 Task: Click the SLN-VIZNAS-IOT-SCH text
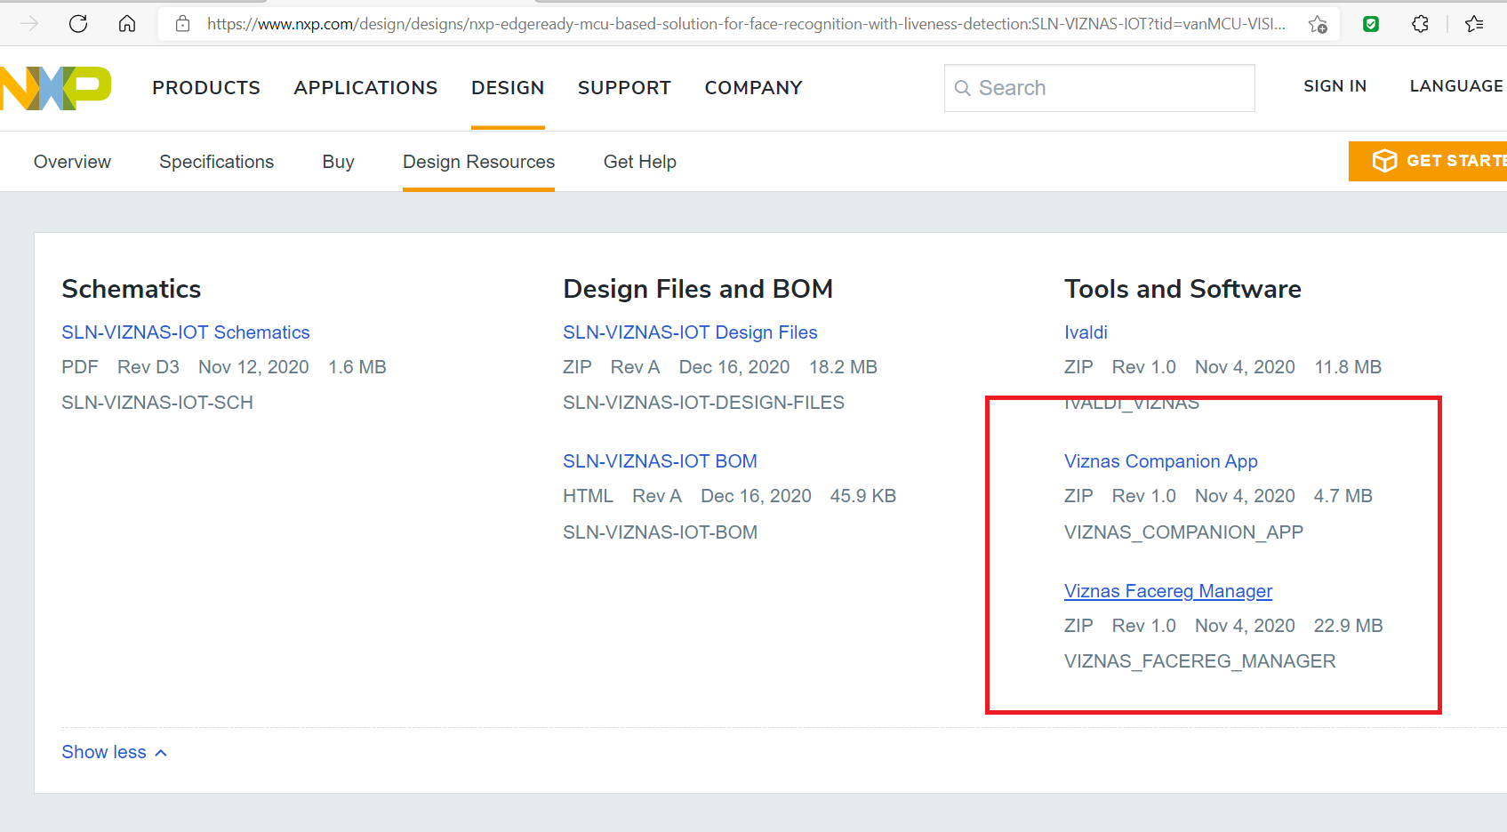pos(157,403)
